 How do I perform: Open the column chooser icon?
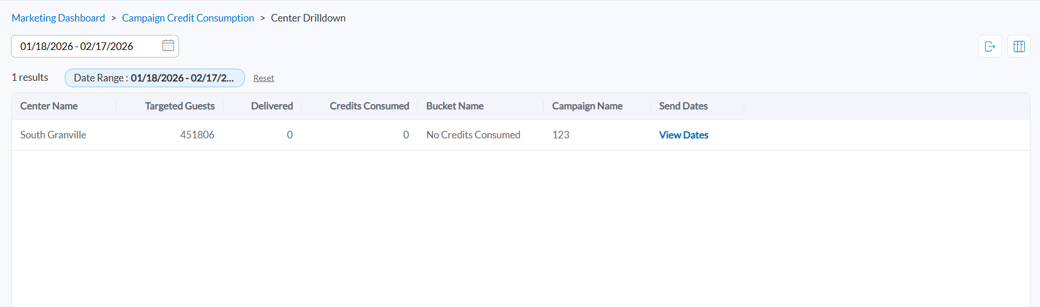point(1019,47)
